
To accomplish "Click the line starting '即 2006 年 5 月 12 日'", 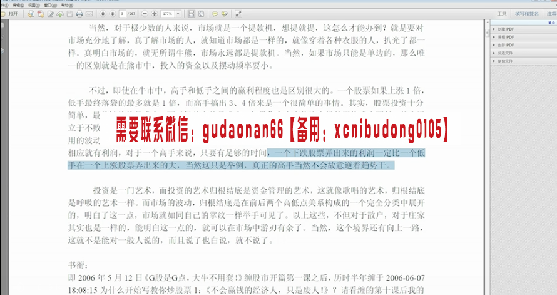I will click(246, 278).
